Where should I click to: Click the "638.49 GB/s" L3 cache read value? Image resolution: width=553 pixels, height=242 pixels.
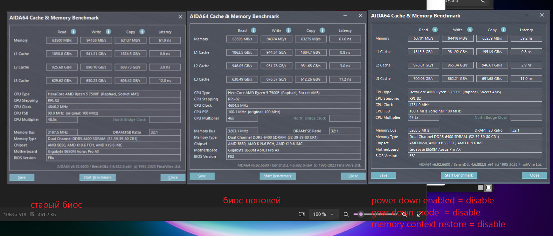242,79
